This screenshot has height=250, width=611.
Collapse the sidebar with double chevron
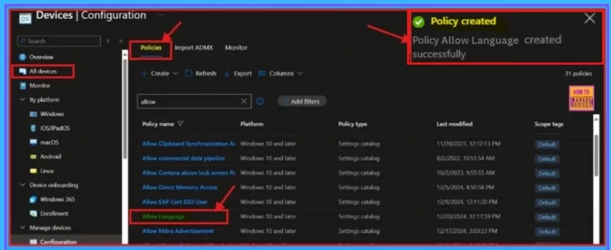pos(121,41)
